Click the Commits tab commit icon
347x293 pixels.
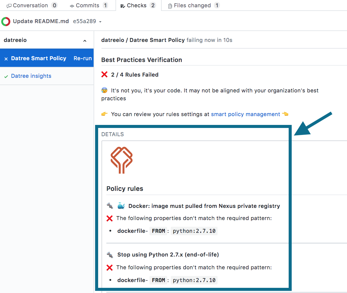click(72, 6)
